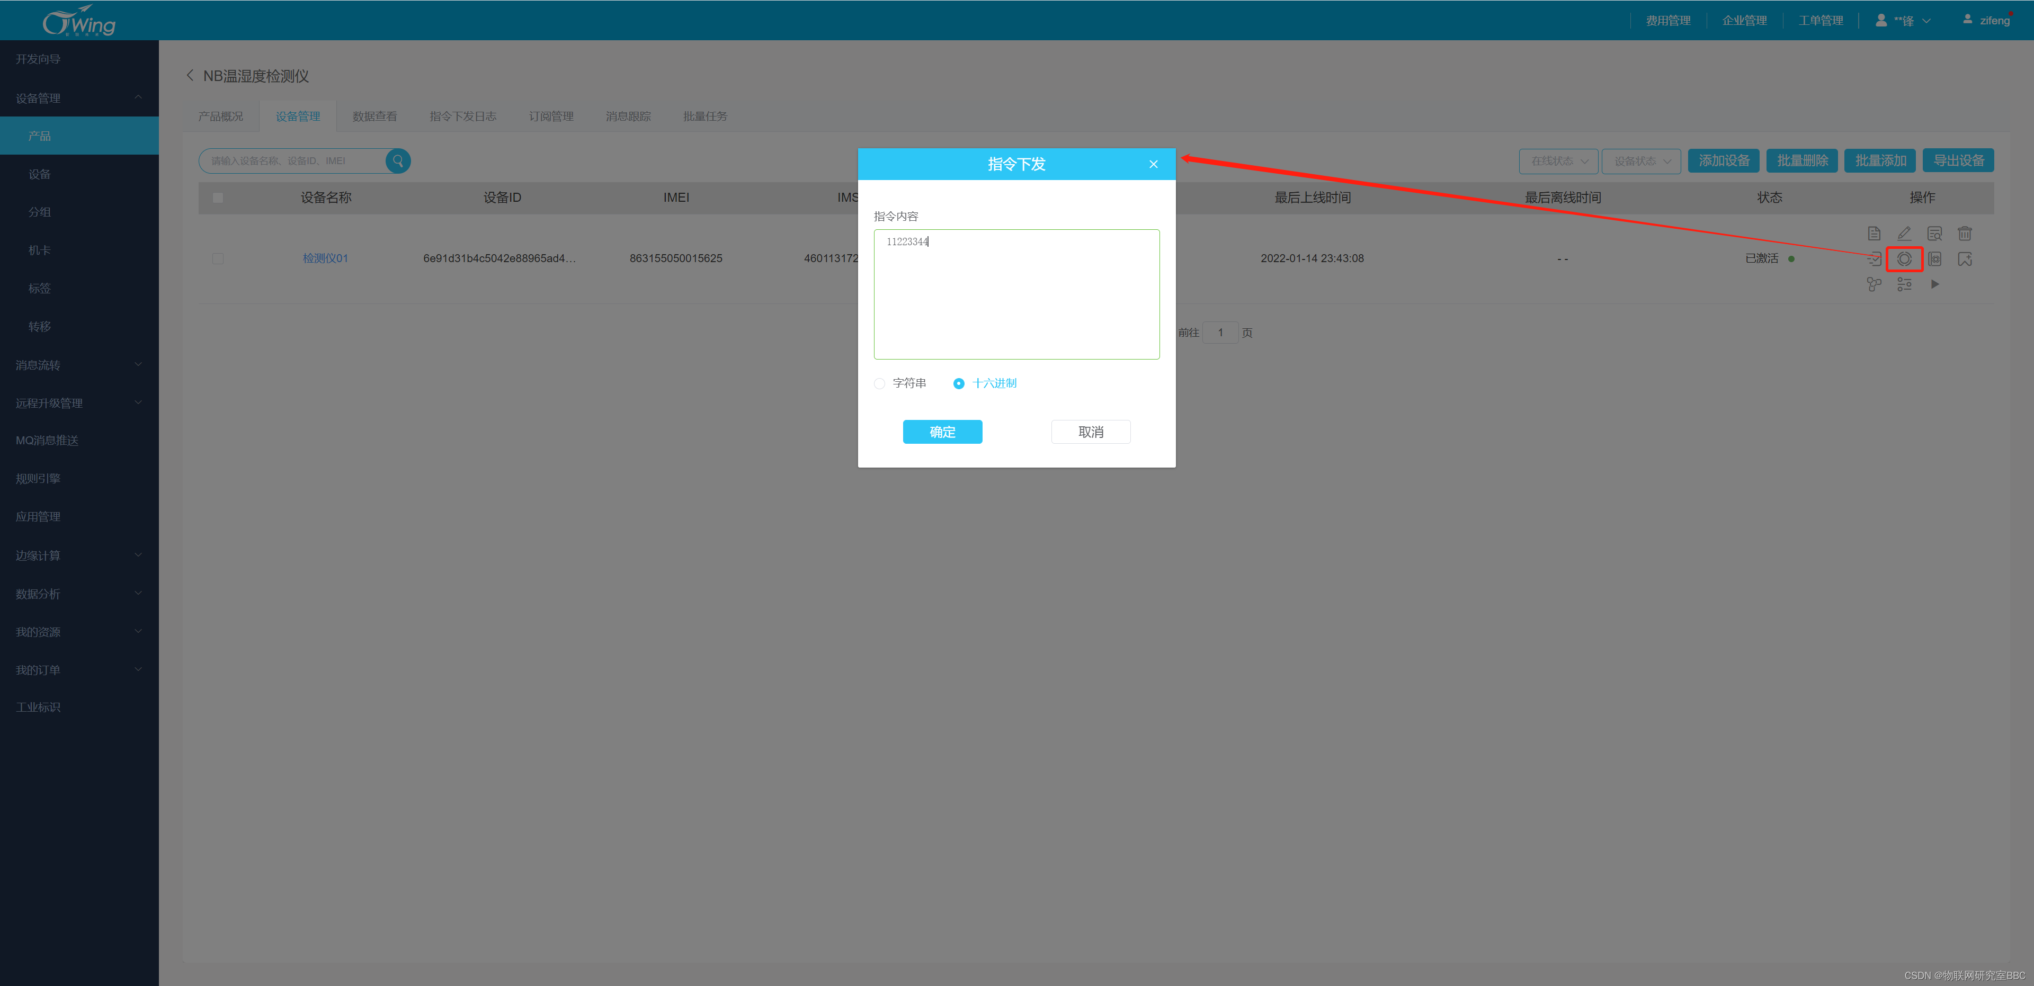Click the 添加设备 button
The height and width of the screenshot is (986, 2034).
point(1724,161)
